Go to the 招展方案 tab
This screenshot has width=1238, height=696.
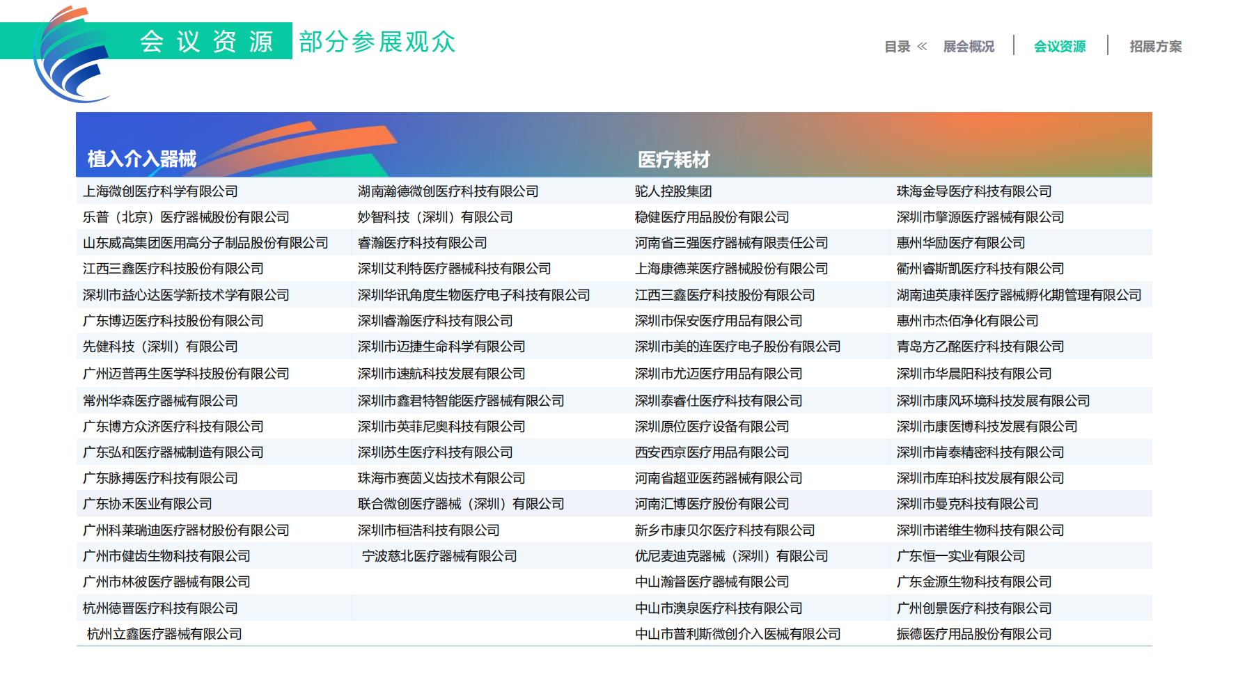click(x=1155, y=47)
